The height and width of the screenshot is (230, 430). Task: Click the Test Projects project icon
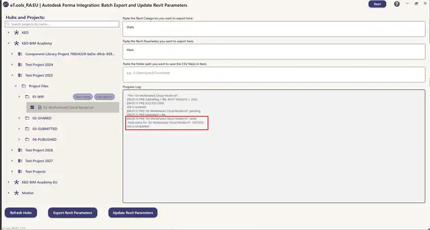click(x=20, y=172)
